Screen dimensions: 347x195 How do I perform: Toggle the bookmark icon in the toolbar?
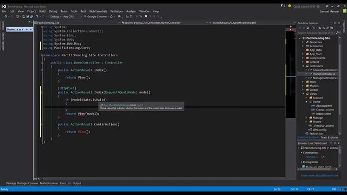[x=146, y=17]
